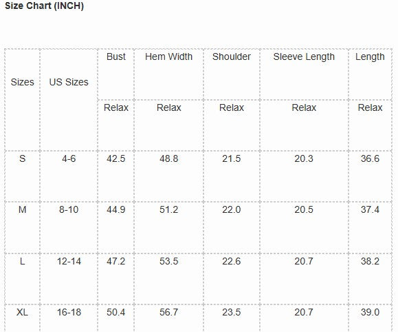Click the 42.5 bust measurement
398x332 pixels.
(116, 158)
